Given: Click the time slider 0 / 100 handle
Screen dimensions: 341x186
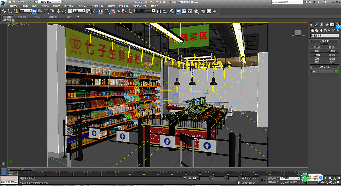Looking at the screenshot, I should pos(21,169).
